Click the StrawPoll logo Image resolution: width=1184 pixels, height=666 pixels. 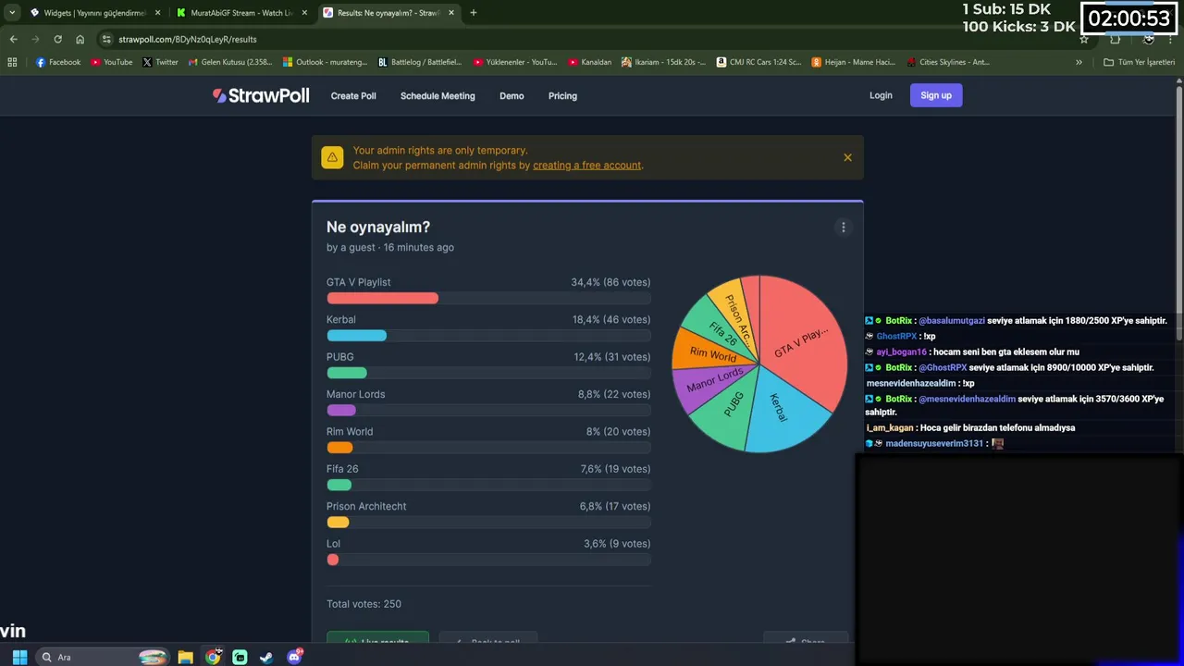coord(261,95)
